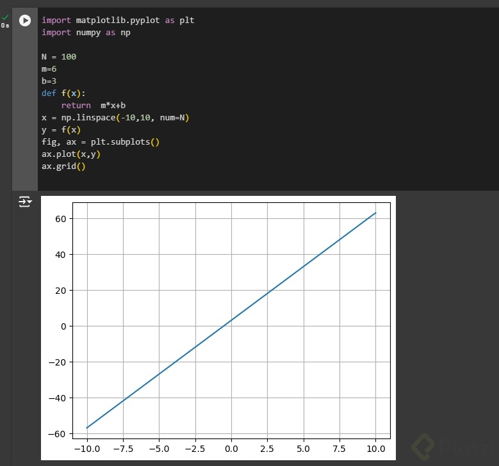Click the x-axis tick label −10.0
499x466 pixels.
click(x=87, y=449)
